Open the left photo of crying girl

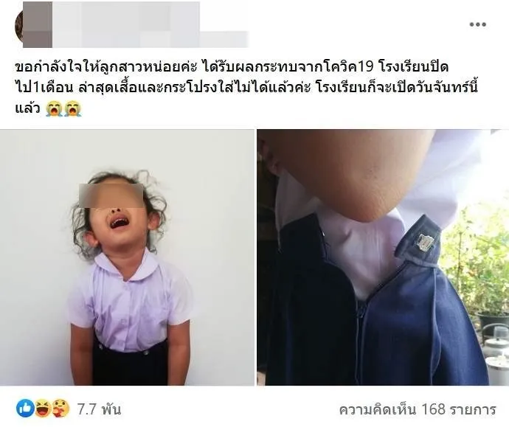pos(127,257)
